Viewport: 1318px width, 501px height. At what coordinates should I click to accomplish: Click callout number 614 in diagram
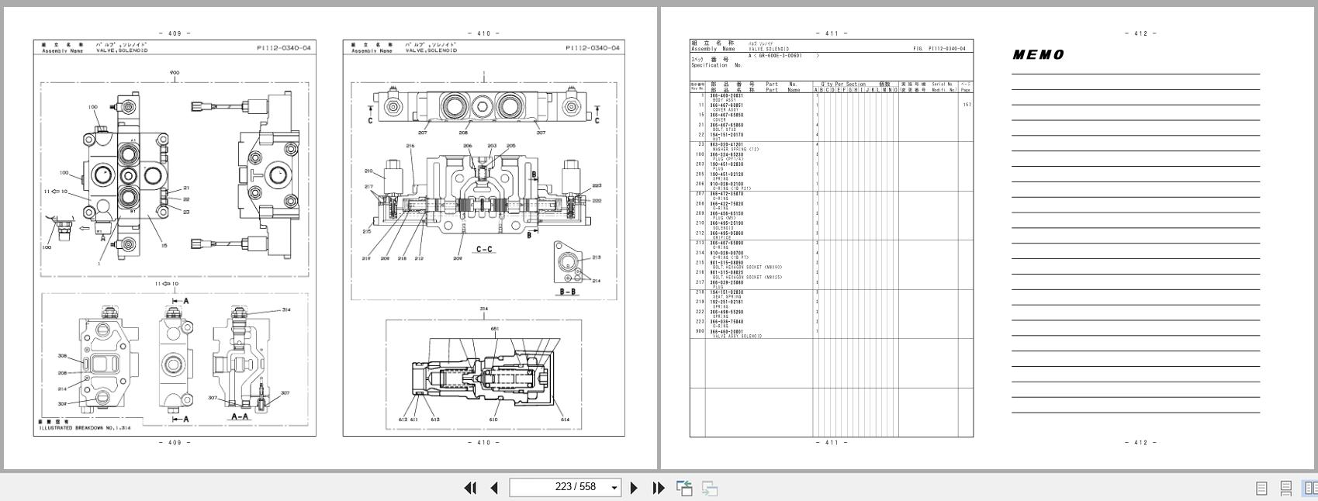(x=565, y=420)
